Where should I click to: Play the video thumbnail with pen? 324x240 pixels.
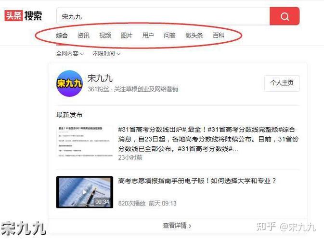(x=85, y=192)
